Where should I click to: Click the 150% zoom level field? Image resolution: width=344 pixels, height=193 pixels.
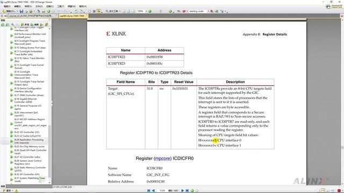140,11
